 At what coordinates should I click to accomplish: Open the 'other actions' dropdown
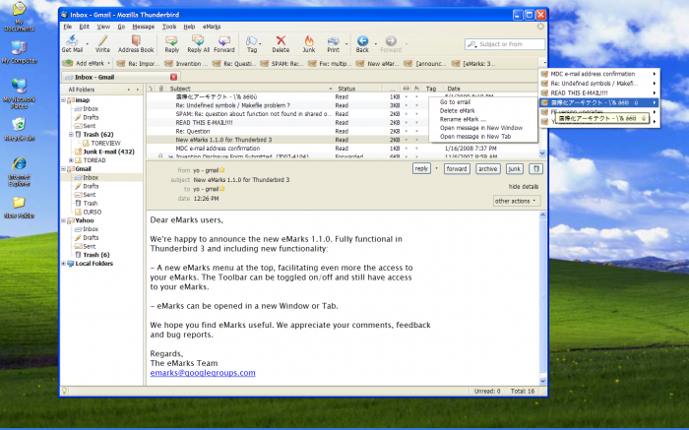point(517,201)
